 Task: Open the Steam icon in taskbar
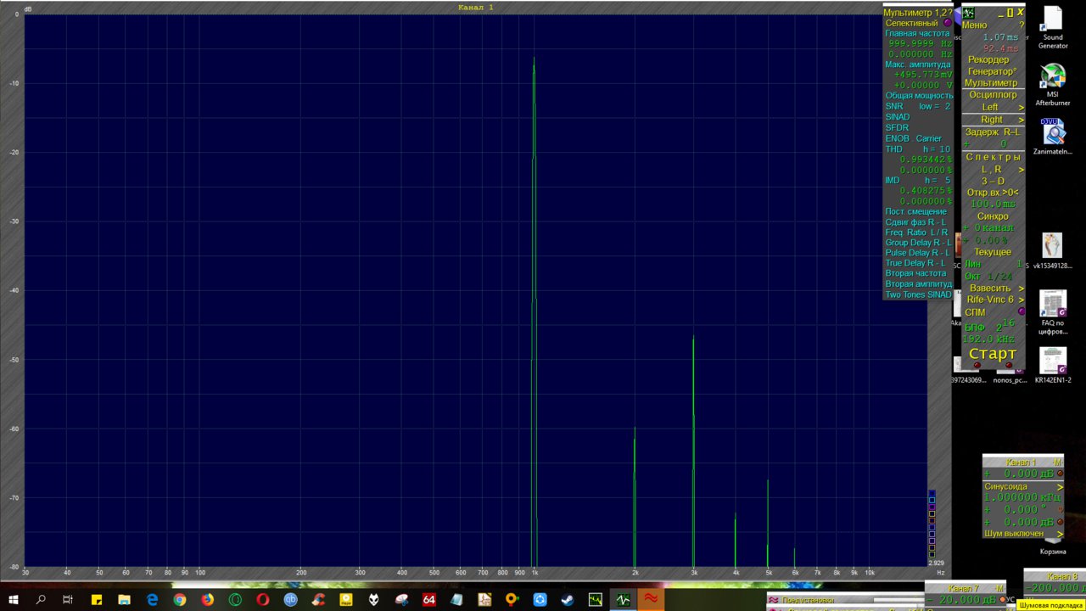(x=567, y=600)
